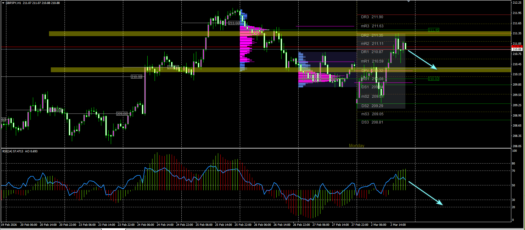Select the mR3 211.63 pivot label

click(x=372, y=26)
